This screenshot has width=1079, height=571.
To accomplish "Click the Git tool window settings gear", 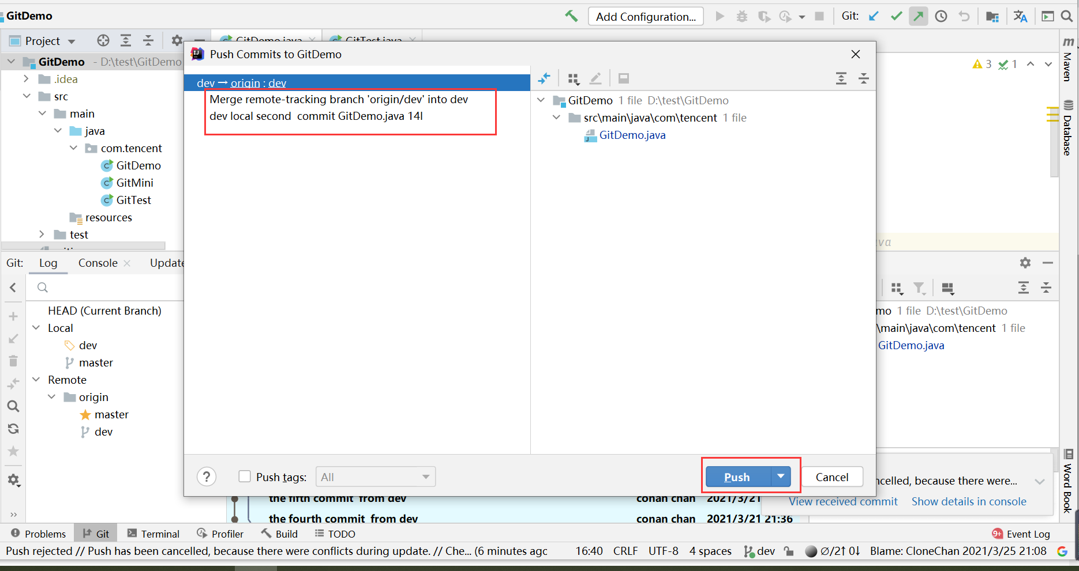I will 1025,263.
